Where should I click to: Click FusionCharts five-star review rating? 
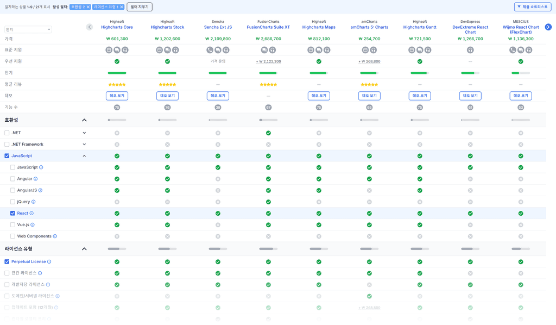point(268,84)
